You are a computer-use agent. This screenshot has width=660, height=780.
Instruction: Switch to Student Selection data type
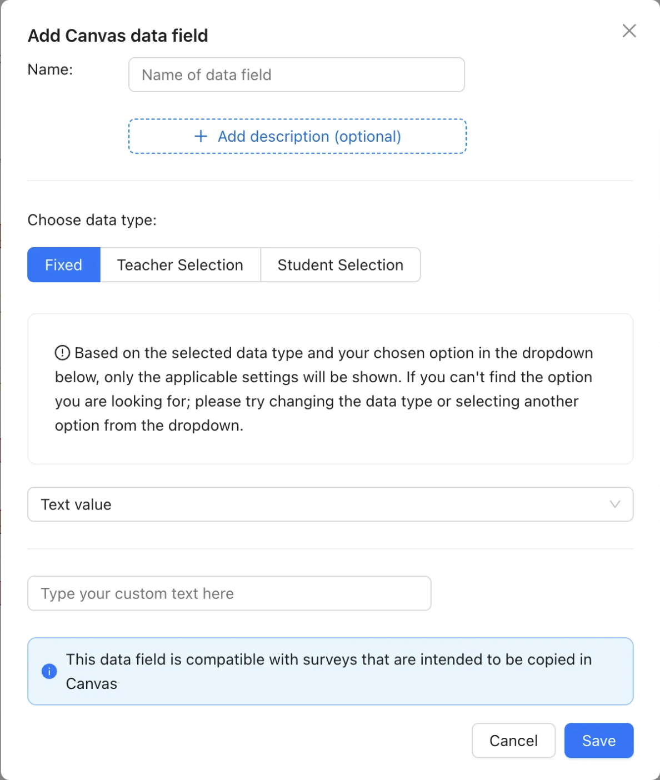[341, 265]
